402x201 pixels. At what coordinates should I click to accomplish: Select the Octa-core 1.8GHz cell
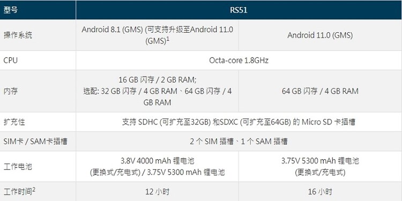[x=239, y=60]
